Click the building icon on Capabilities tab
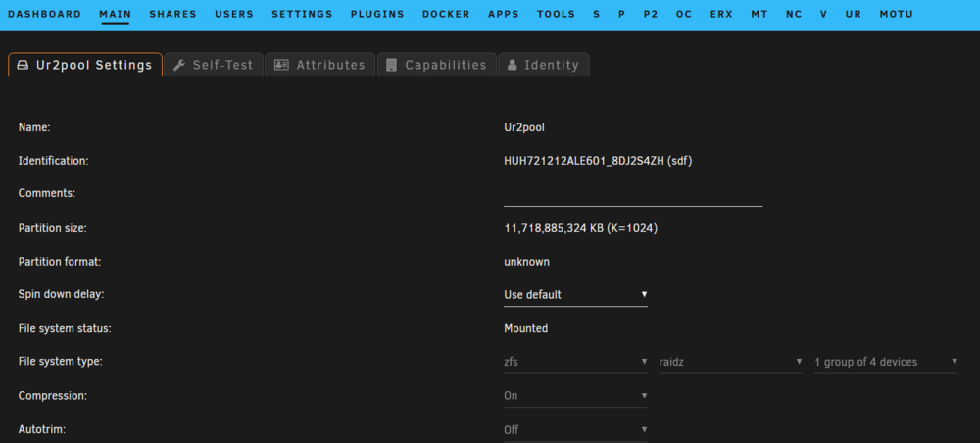This screenshot has height=443, width=980. coord(392,65)
